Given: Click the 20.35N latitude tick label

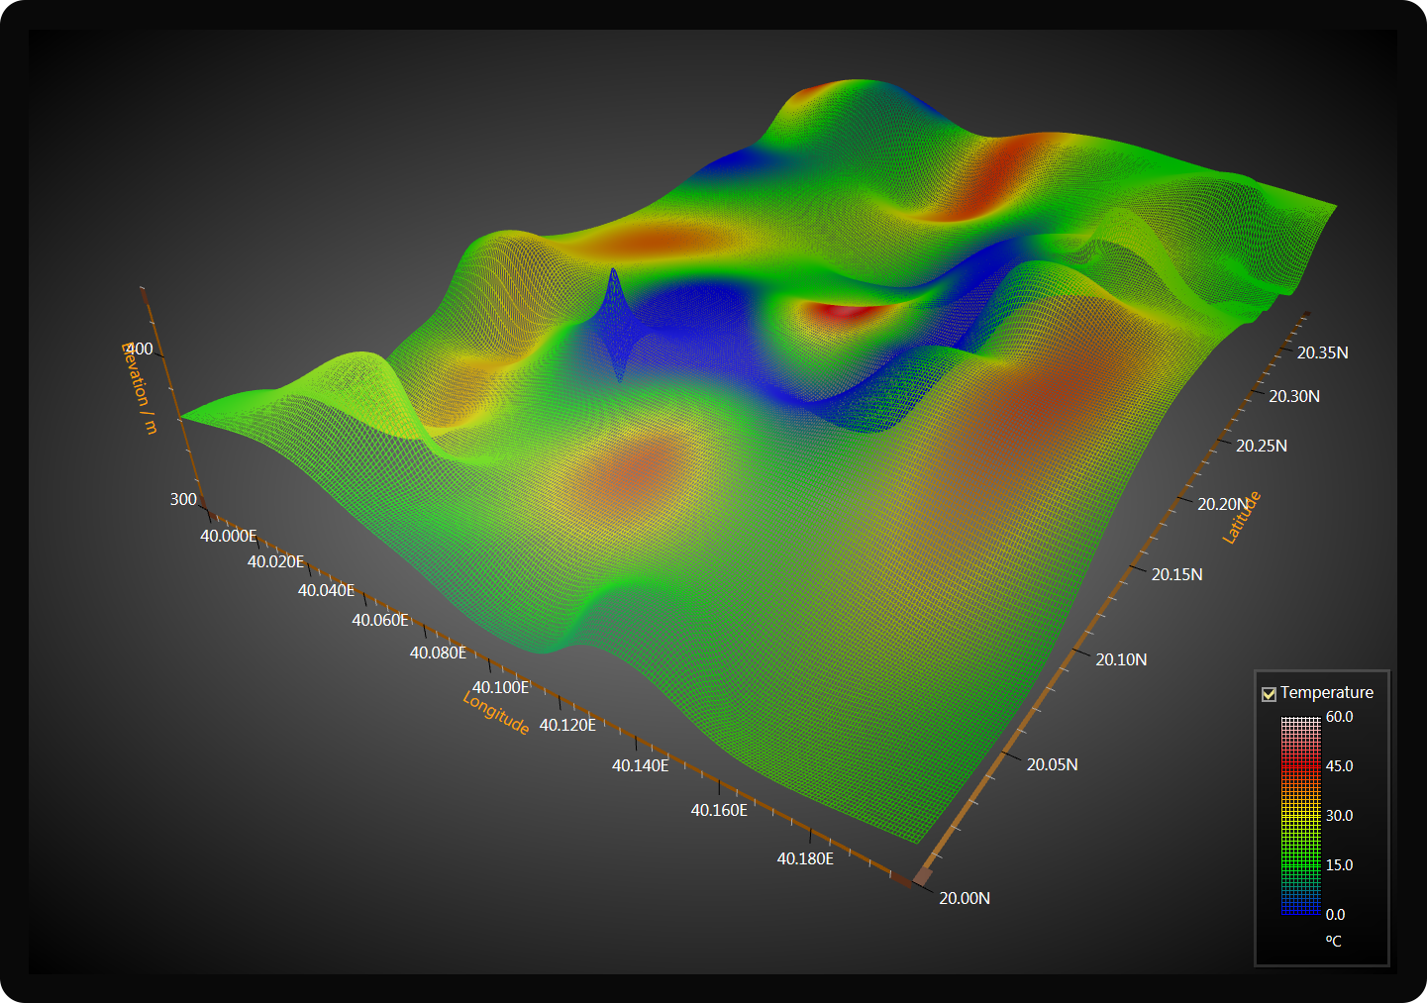Looking at the screenshot, I should [x=1322, y=352].
